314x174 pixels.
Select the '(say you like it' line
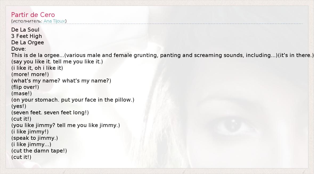click(57, 62)
